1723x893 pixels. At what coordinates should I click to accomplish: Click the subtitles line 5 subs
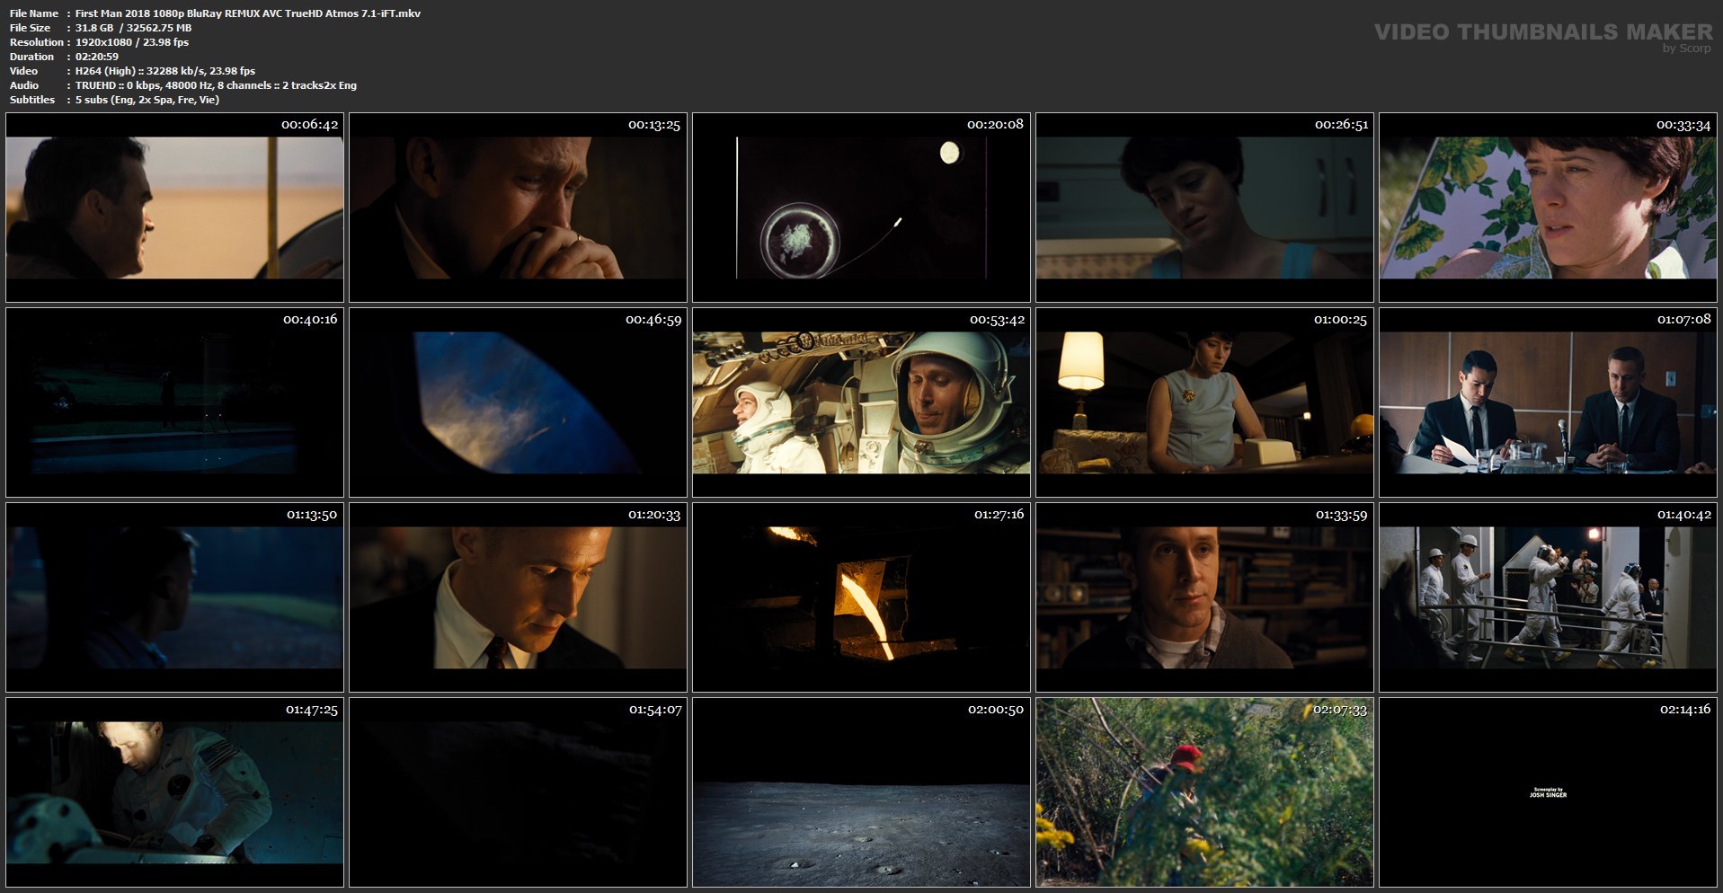(147, 100)
